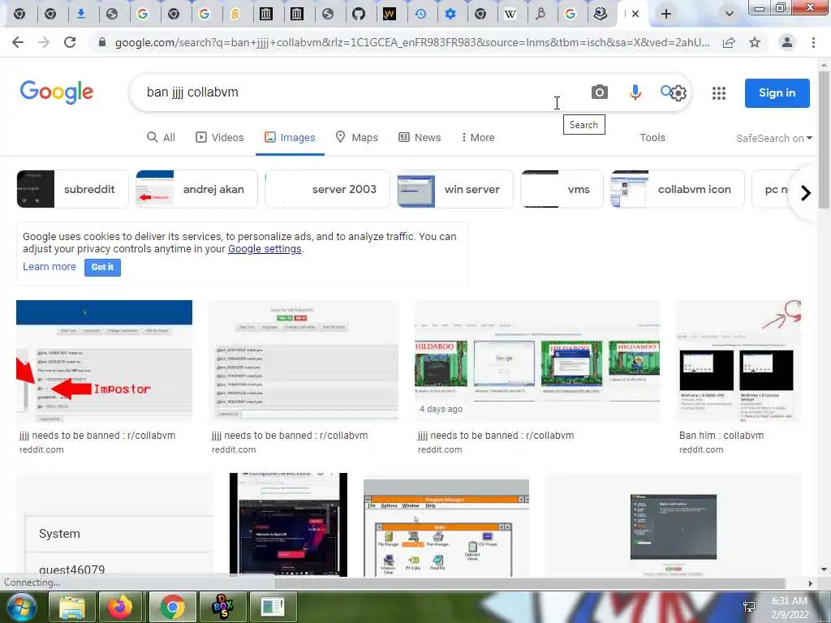Click the address bar URL
The image size is (831, 623).
tap(411, 42)
